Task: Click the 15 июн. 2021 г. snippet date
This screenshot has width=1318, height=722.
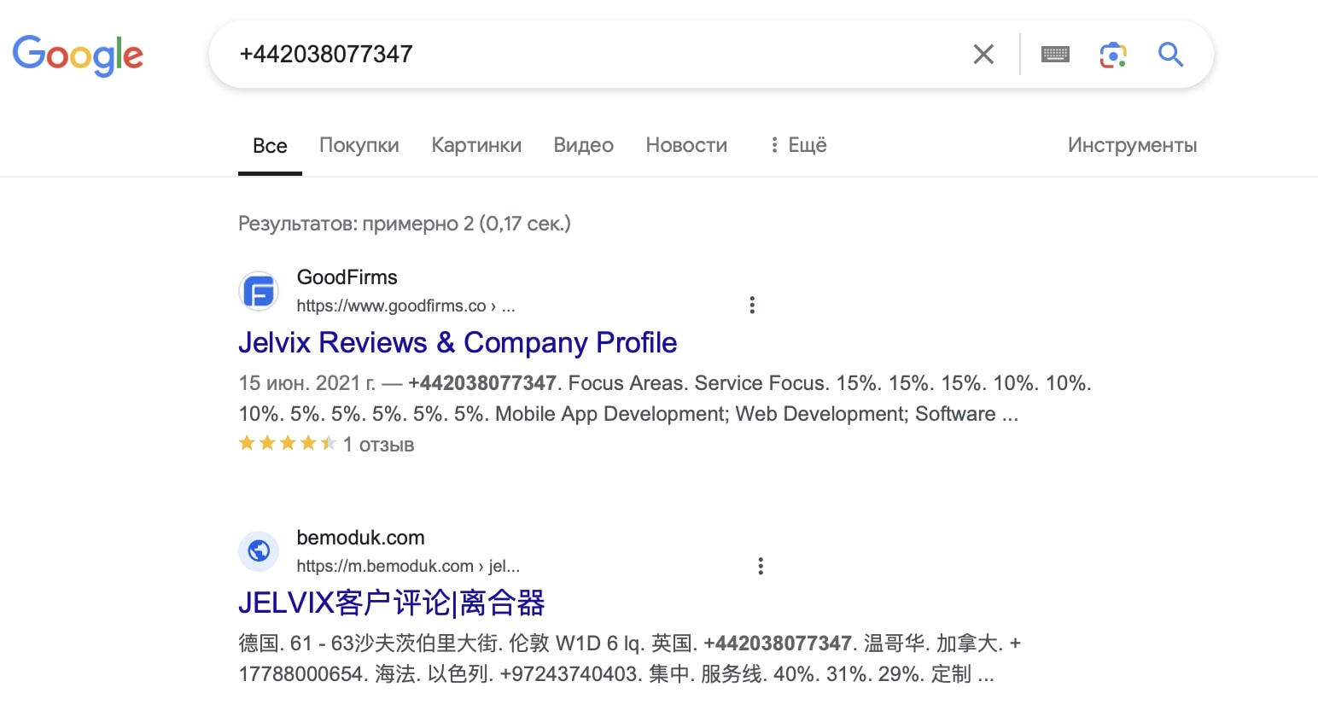Action: pos(306,383)
